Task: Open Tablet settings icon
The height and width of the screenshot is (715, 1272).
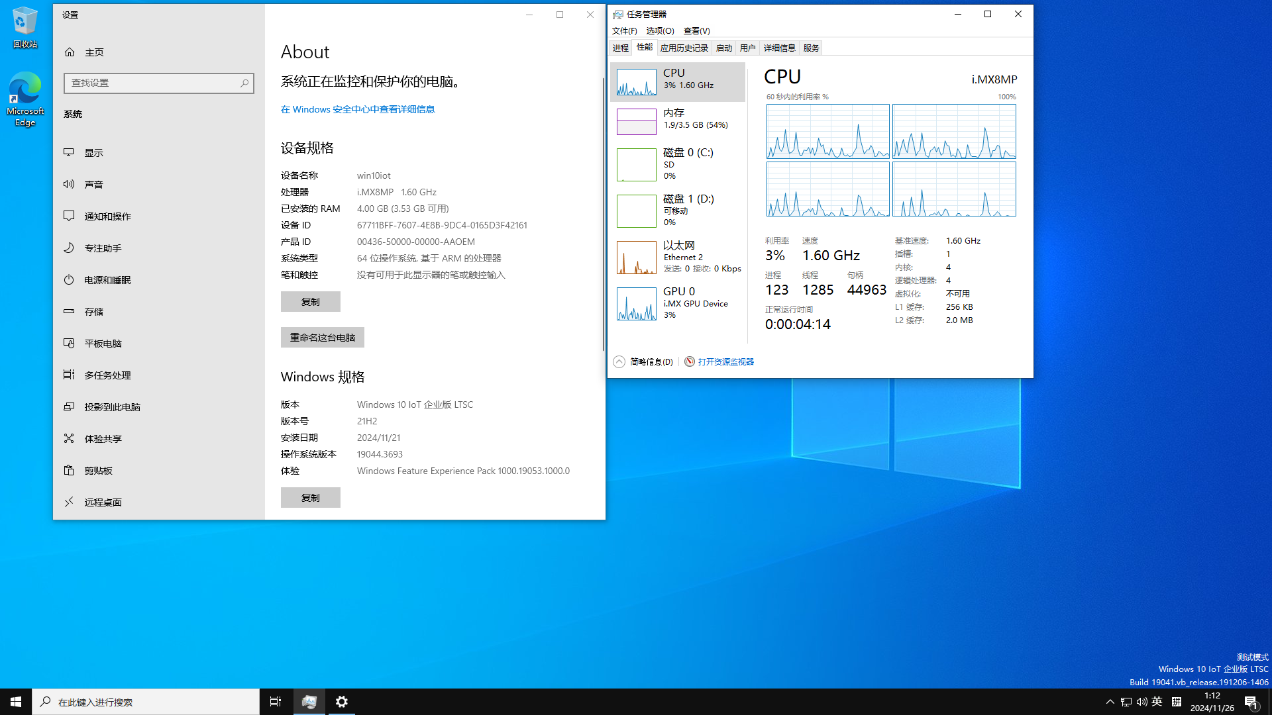Action: (69, 343)
